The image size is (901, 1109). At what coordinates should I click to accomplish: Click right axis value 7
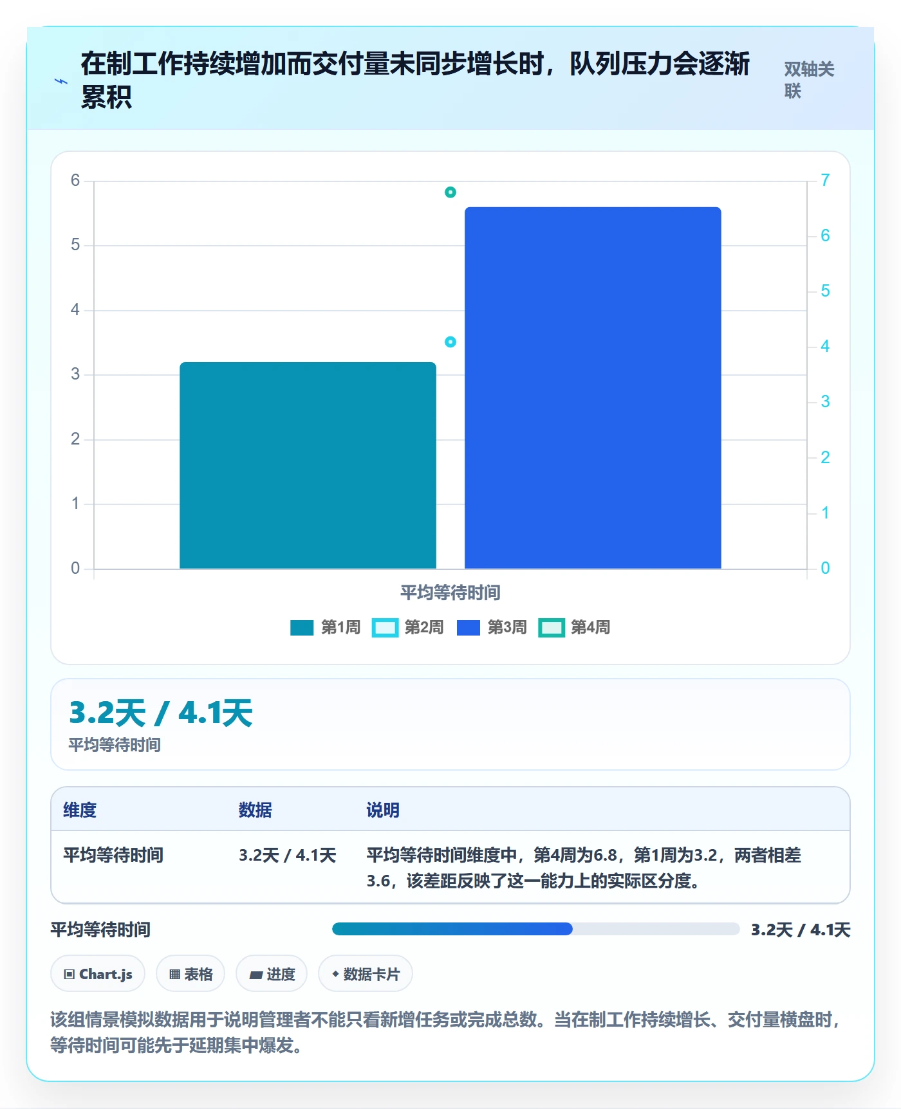click(x=825, y=180)
